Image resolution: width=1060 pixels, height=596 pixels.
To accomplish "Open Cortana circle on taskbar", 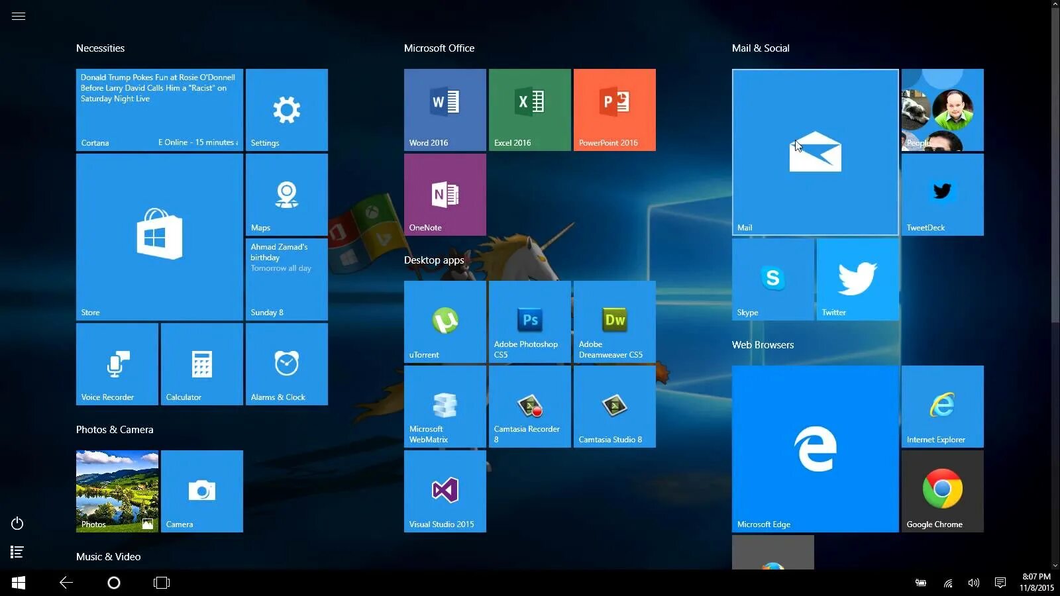I will [x=114, y=583].
